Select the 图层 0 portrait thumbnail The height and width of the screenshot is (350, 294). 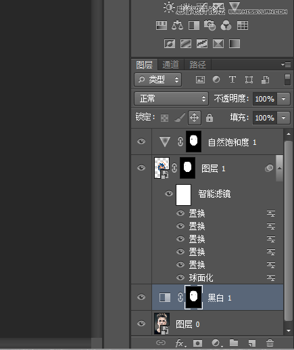click(162, 324)
